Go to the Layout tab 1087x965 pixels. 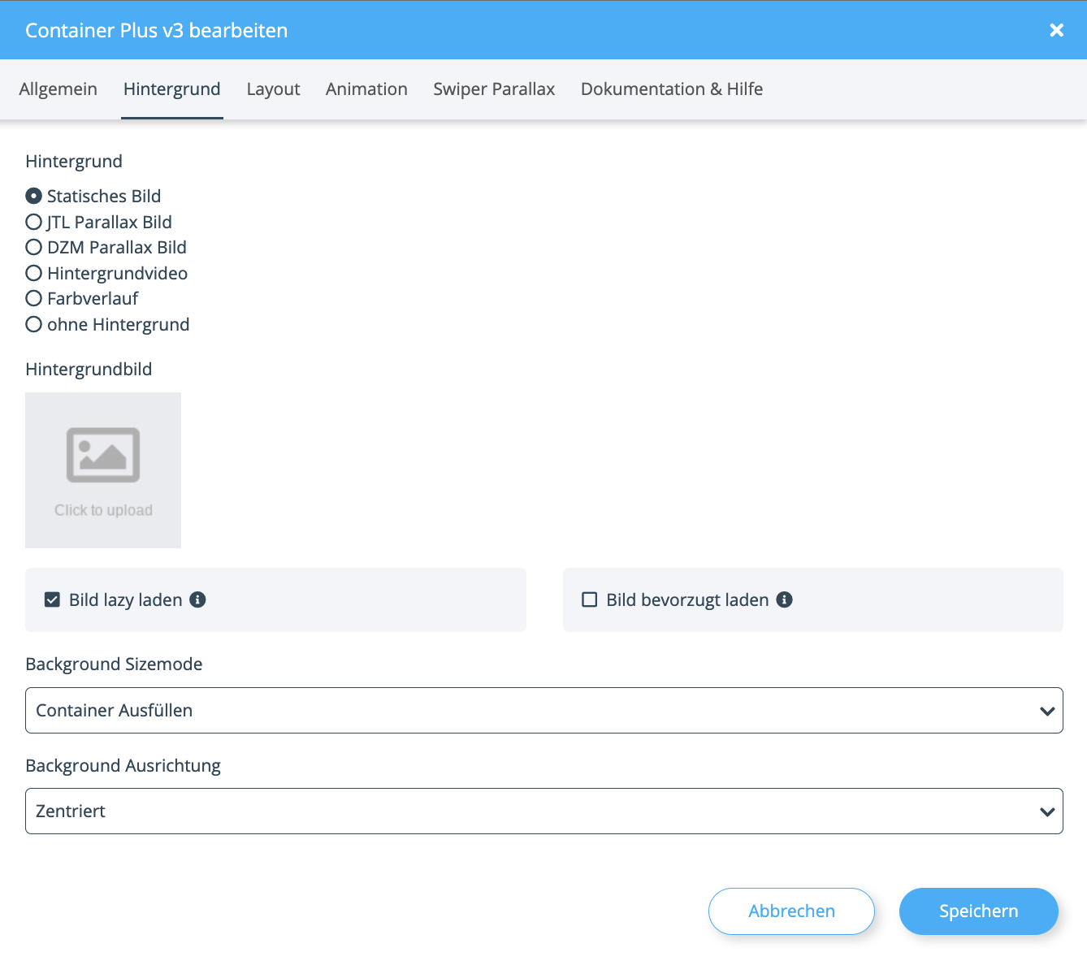coord(273,89)
